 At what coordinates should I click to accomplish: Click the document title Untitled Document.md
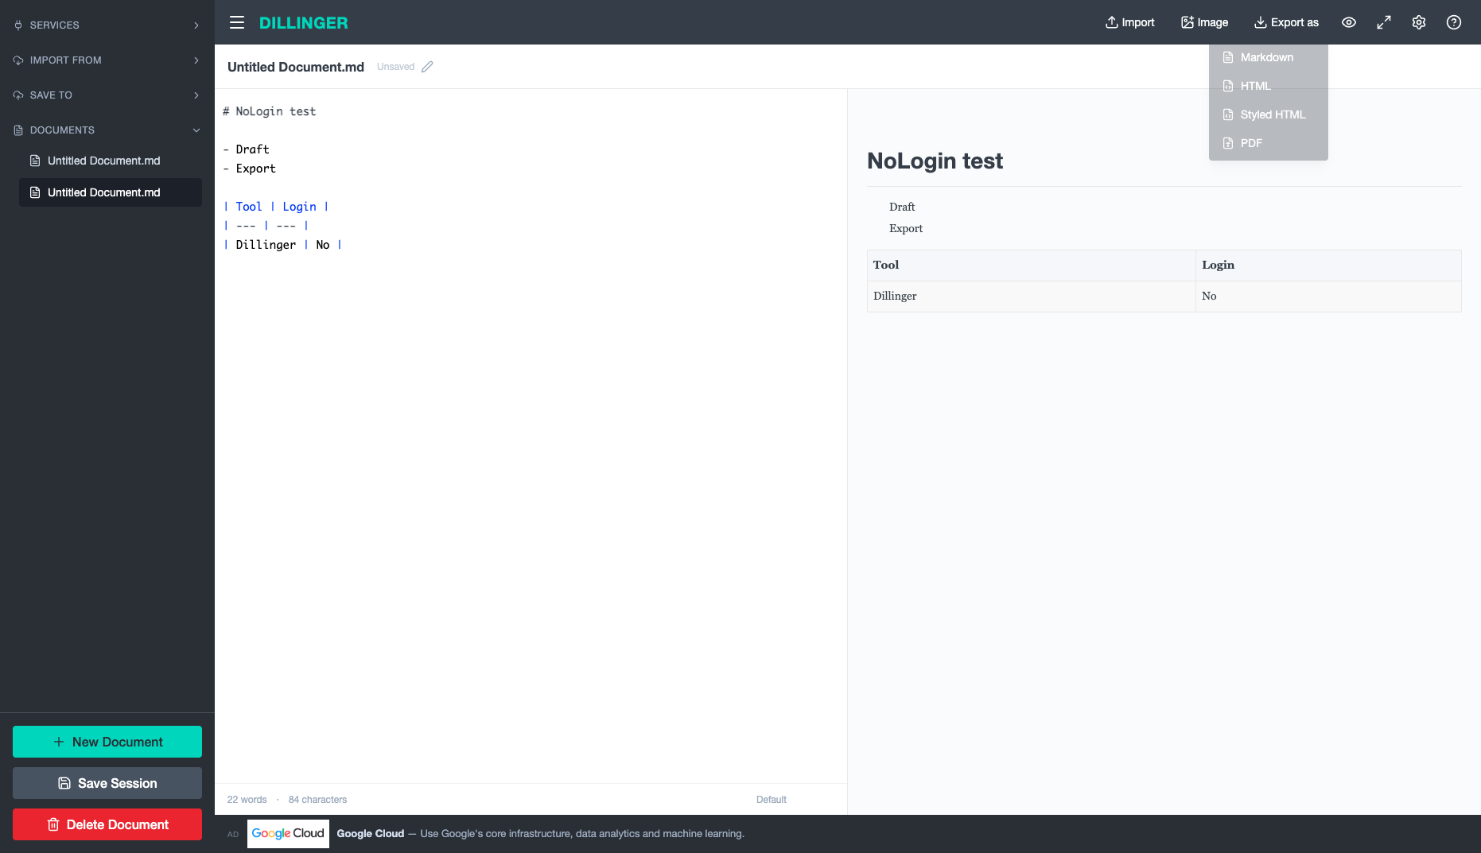click(x=296, y=67)
